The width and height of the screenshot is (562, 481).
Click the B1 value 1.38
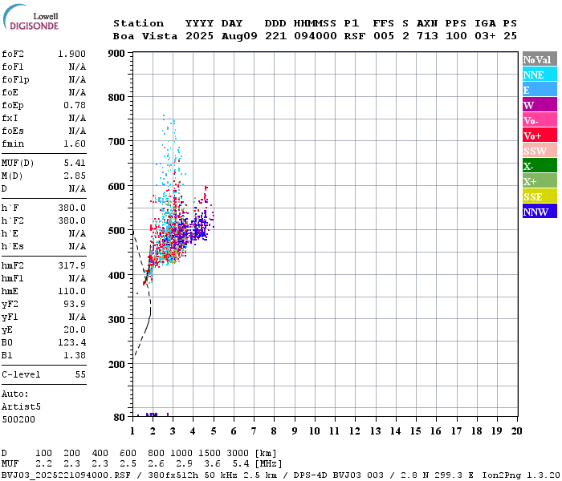pos(75,356)
